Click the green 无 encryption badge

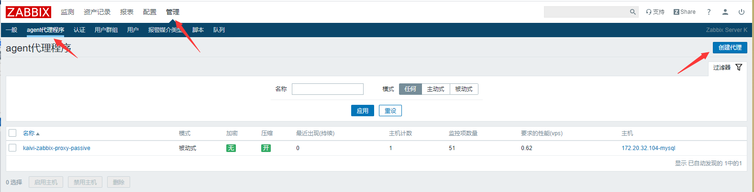pyautogui.click(x=231, y=148)
